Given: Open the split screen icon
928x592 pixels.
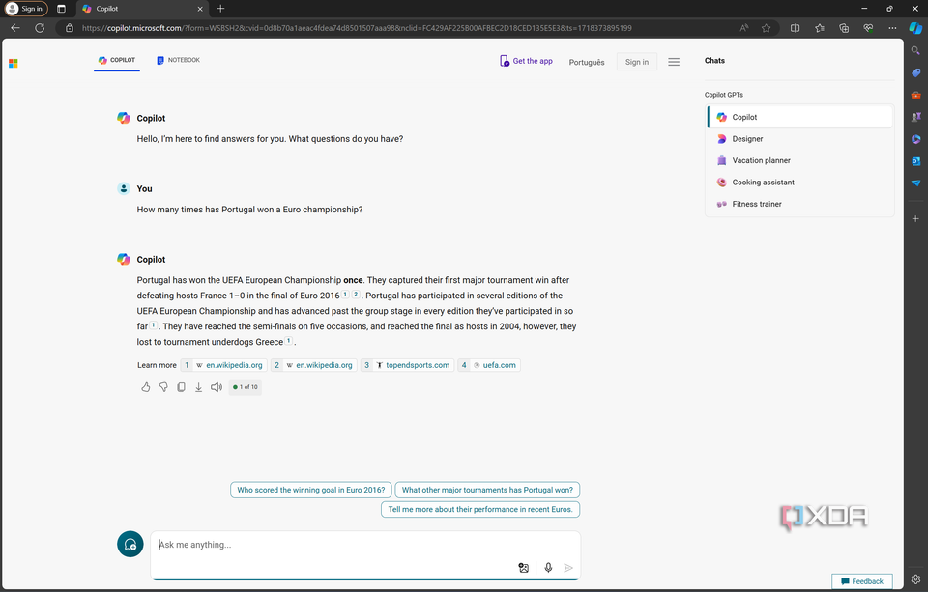Looking at the screenshot, I should (795, 28).
